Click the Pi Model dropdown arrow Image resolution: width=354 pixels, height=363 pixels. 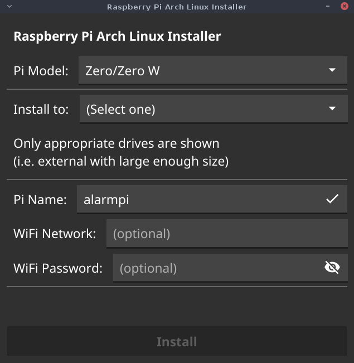pyautogui.click(x=332, y=70)
